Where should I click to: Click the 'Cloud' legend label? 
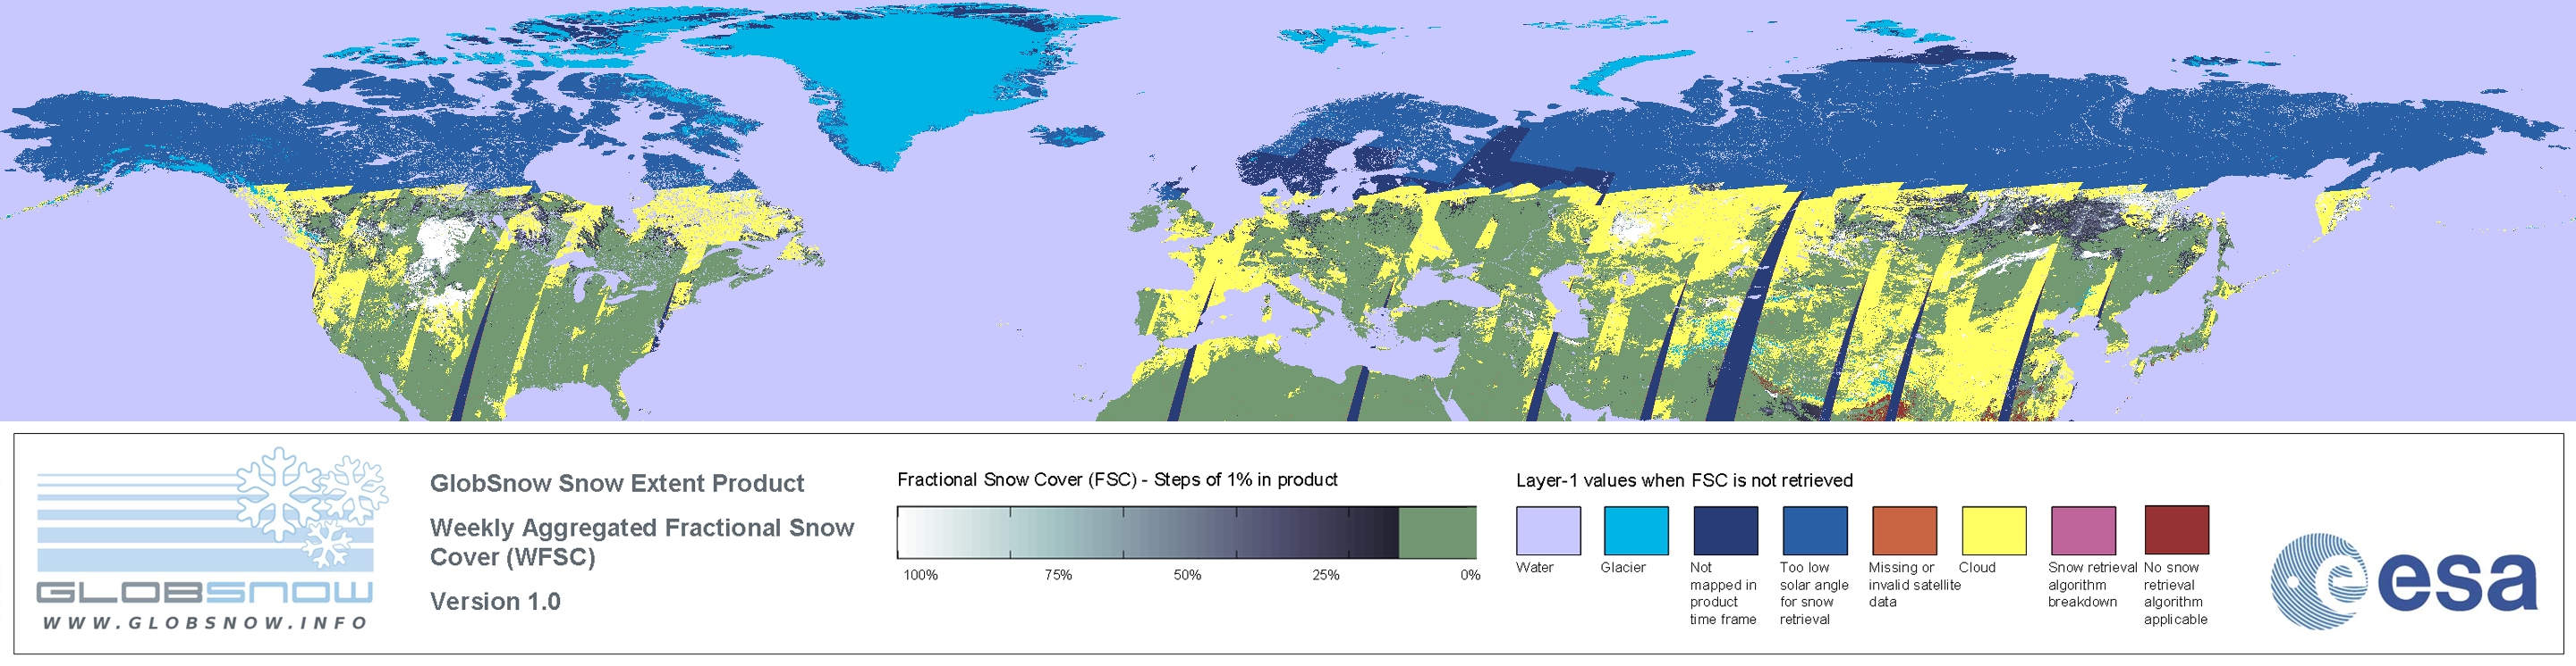coord(1977,567)
